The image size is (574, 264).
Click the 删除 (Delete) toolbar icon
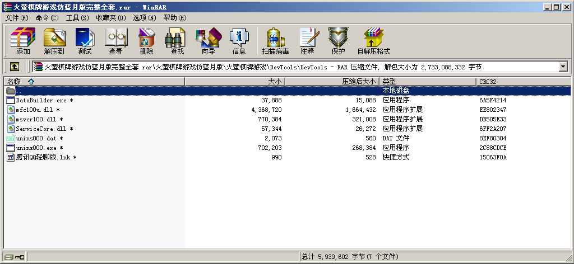[146, 37]
